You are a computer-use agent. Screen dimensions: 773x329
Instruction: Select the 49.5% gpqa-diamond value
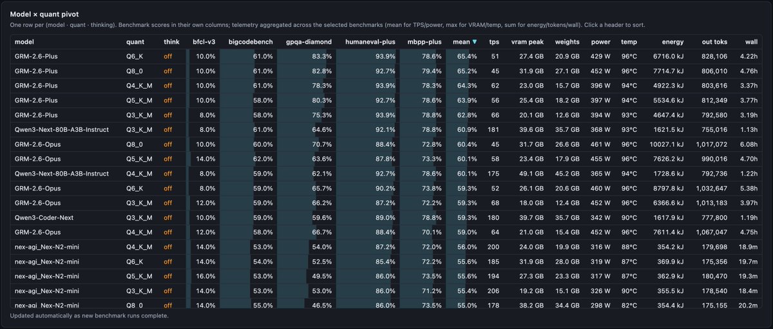[x=322, y=277]
